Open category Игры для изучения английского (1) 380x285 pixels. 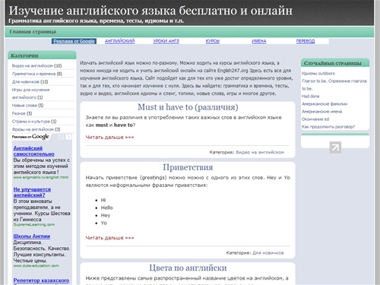pos(30,93)
